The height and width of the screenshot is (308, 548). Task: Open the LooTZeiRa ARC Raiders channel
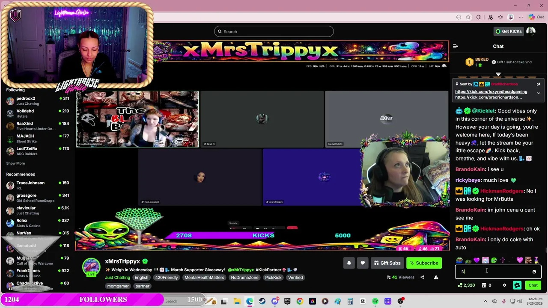click(x=38, y=151)
